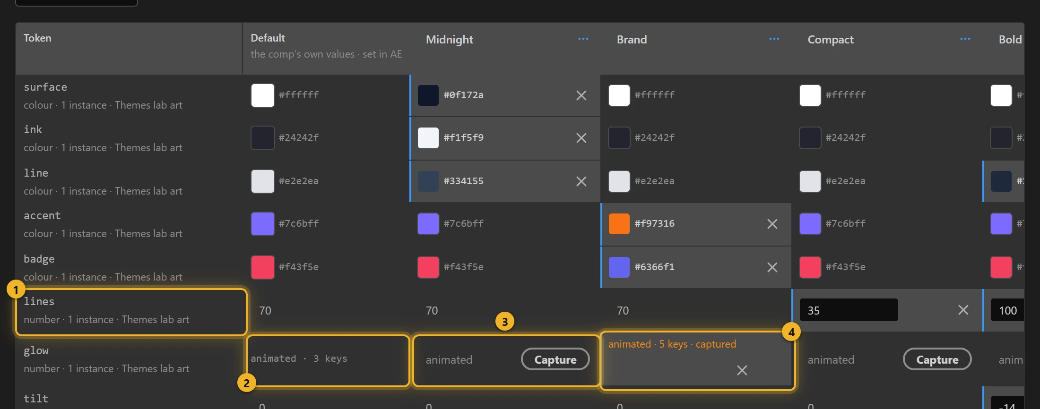Screen dimensions: 1040x409
Task: Open Midnight theme options menu
Action: coord(583,39)
